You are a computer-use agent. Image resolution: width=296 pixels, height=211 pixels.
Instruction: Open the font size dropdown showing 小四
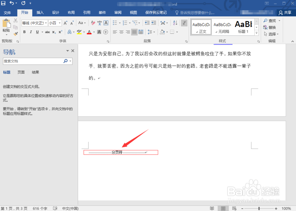point(60,22)
